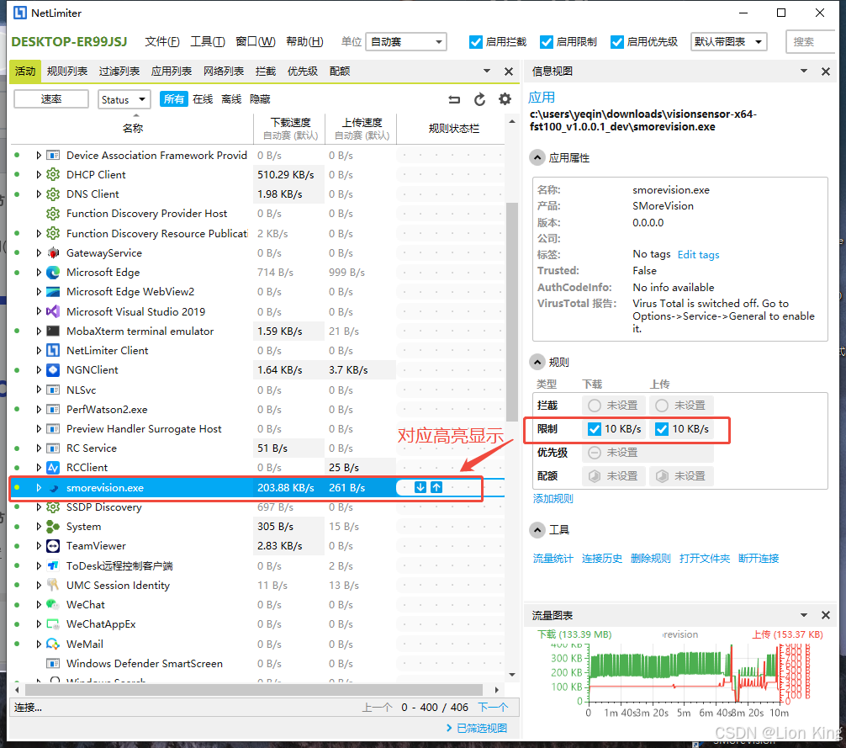The width and height of the screenshot is (846, 748).
Task: Click the TeamViewer icon
Action: click(x=53, y=546)
